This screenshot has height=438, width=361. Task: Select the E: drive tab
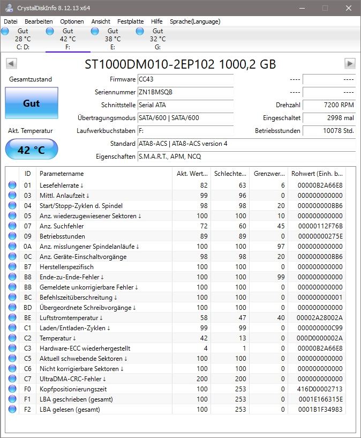(x=112, y=39)
